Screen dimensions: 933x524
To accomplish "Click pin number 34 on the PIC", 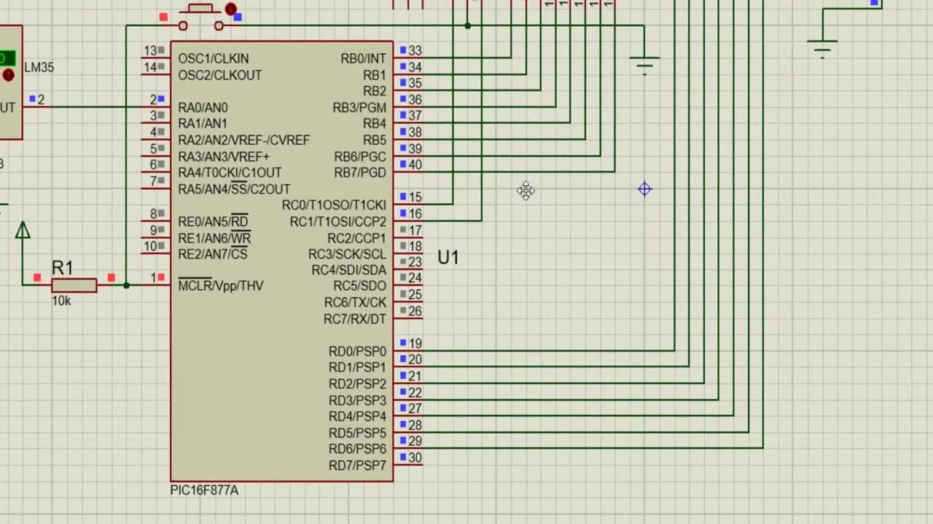I will [x=415, y=67].
